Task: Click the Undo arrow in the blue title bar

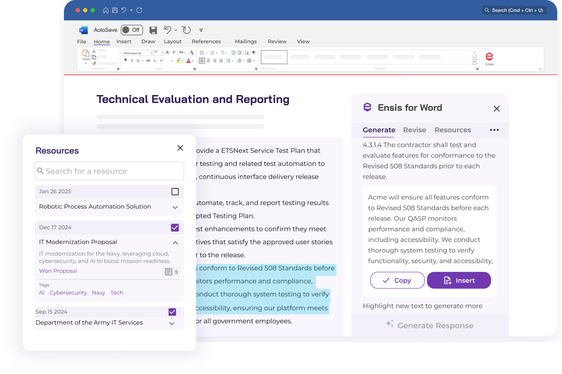Action: pos(124,10)
